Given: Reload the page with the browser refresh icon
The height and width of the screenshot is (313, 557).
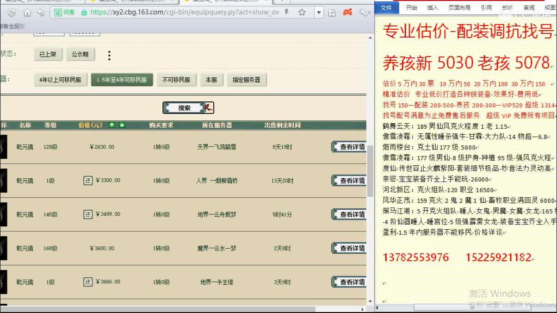Looking at the screenshot, I should (x=12, y=13).
